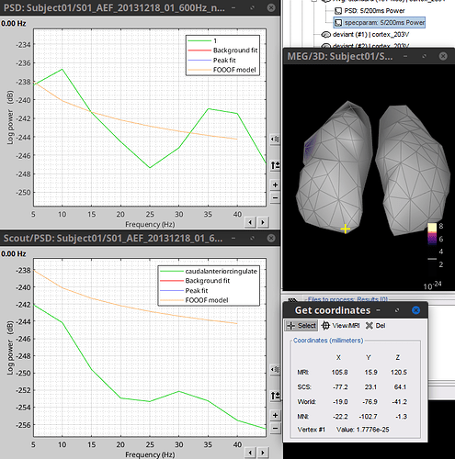Open display options arrow in upper PSD figure
The height and width of the screenshot is (459, 455).
coord(275,140)
